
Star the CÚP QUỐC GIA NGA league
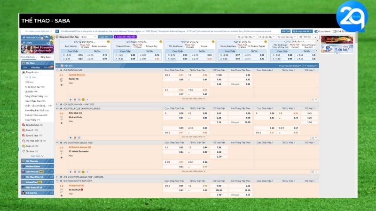click(x=61, y=70)
